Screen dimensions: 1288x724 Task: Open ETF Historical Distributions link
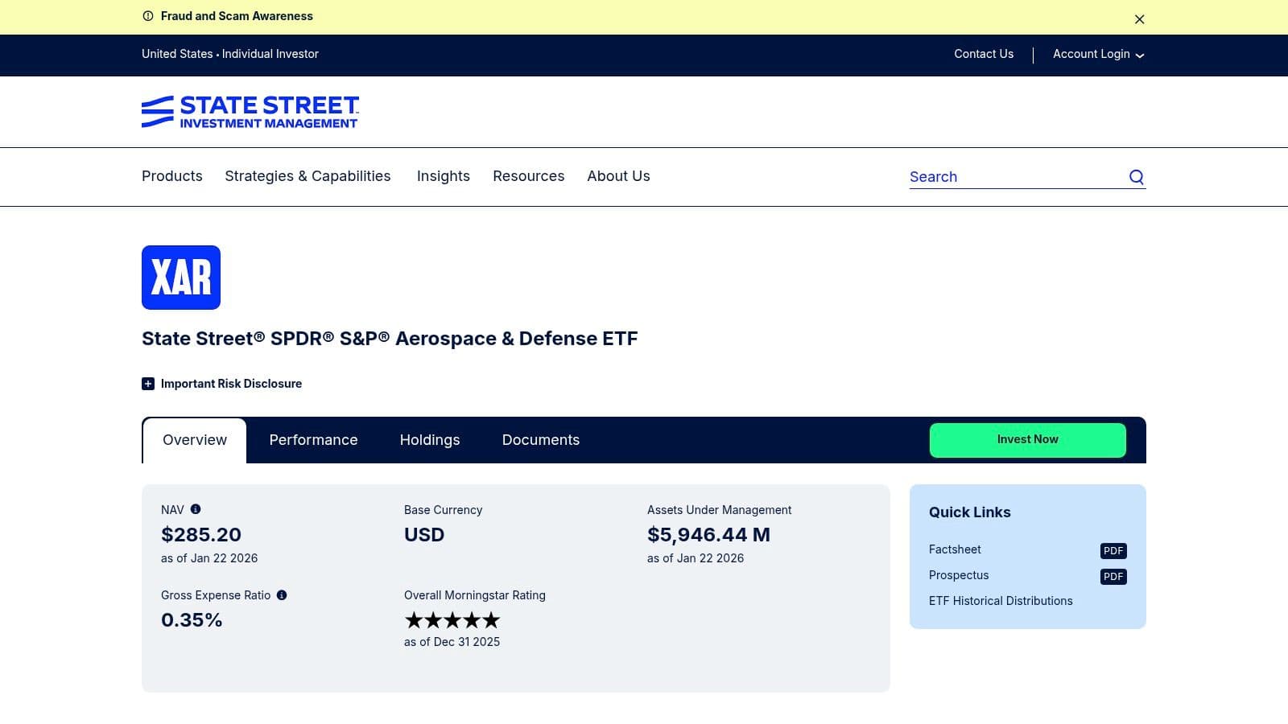[1001, 601]
